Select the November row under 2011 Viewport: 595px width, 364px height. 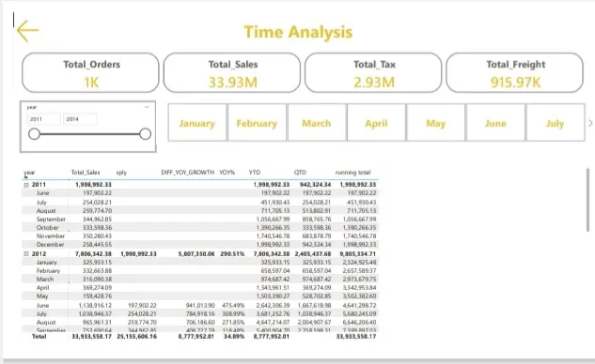[200, 236]
